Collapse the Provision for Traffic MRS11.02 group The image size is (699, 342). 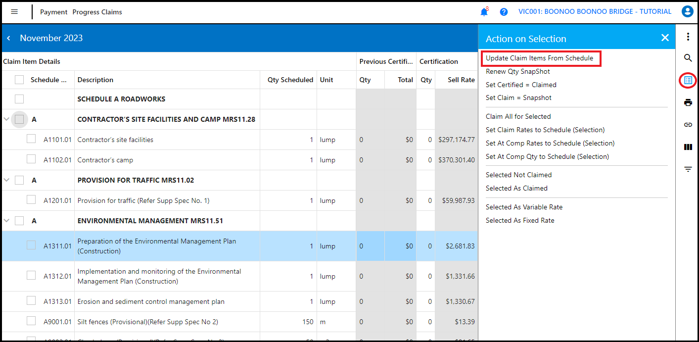[6, 180]
